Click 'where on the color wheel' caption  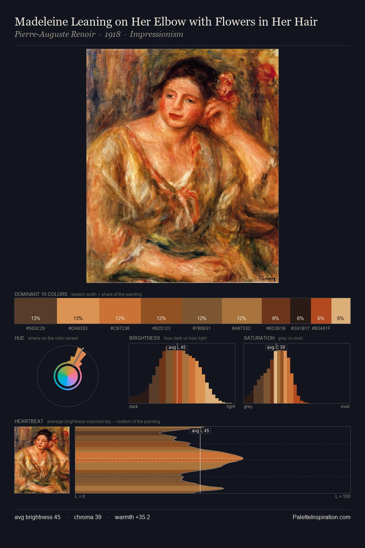53,338
